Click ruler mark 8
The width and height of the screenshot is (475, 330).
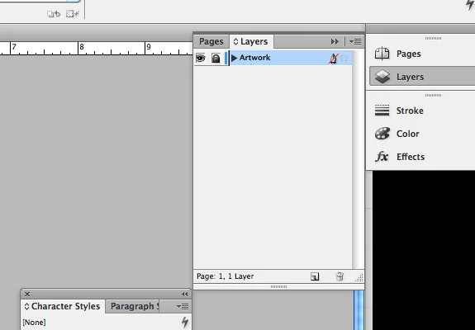[82, 47]
